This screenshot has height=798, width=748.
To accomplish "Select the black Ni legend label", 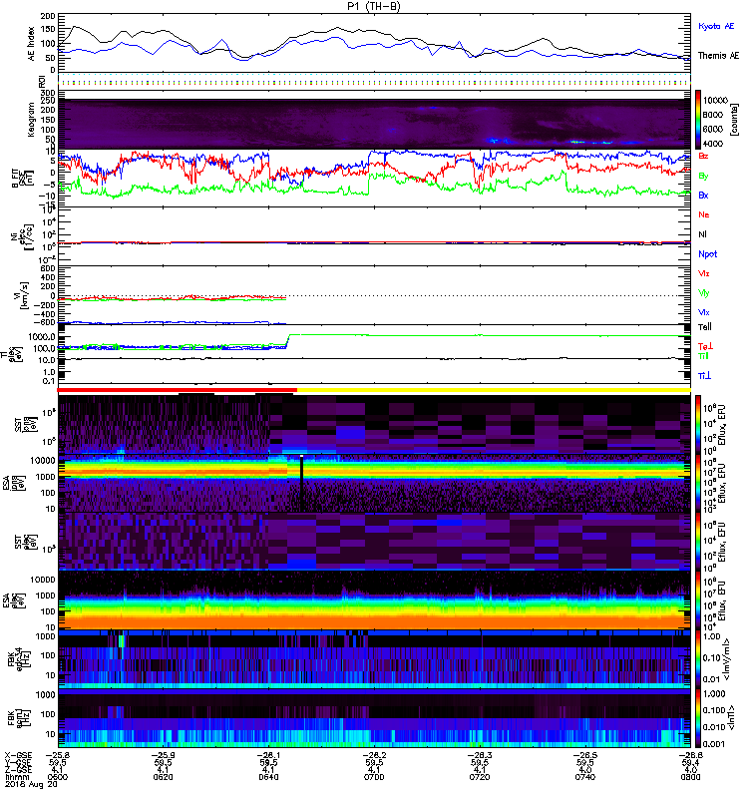I will coord(702,234).
